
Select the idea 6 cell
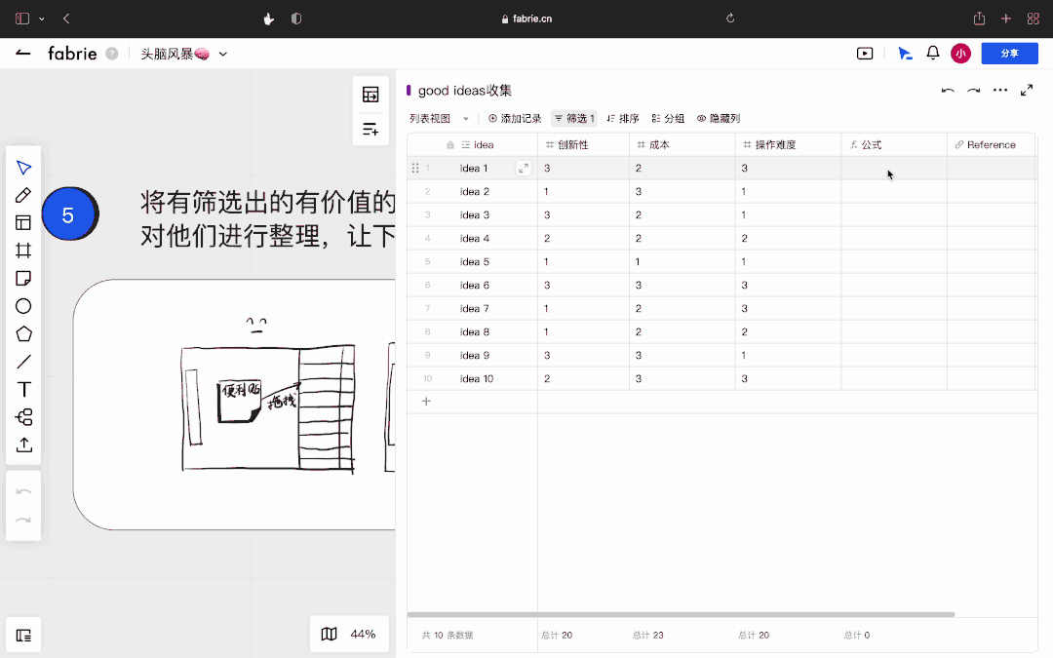click(474, 286)
